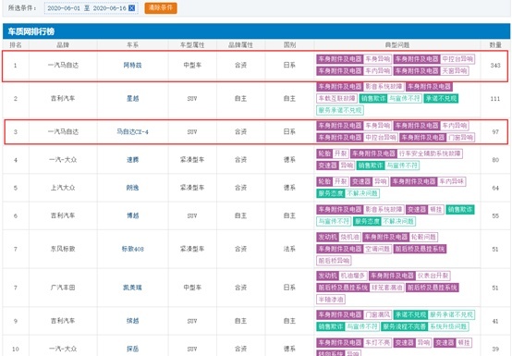Image resolution: width=512 pixels, height=356 pixels.
Task: Click the orange 清除条件 button
Action: (161, 7)
